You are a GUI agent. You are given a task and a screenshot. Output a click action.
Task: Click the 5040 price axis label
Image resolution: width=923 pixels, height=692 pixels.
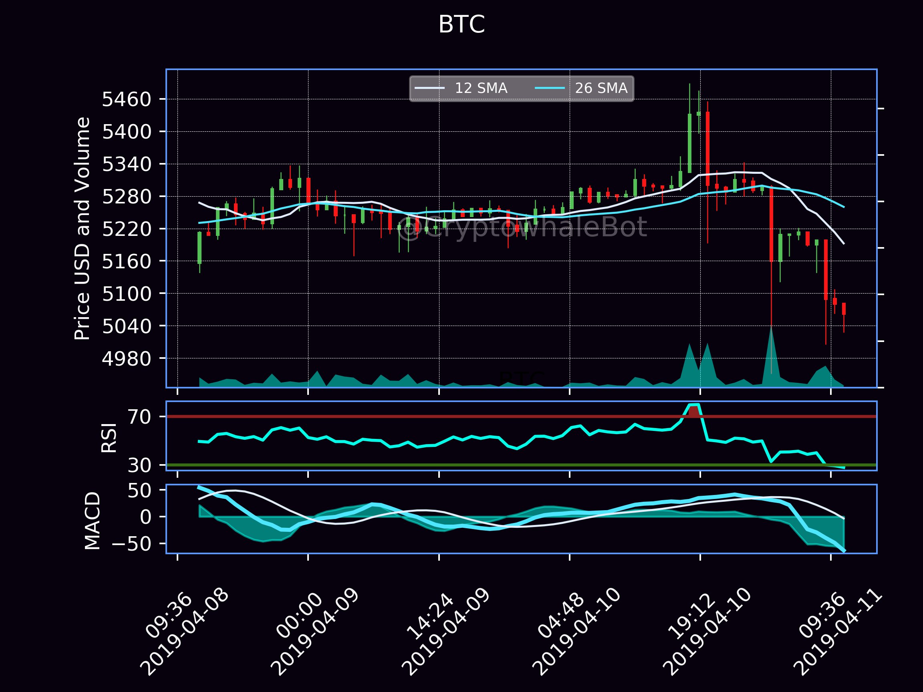pyautogui.click(x=127, y=326)
